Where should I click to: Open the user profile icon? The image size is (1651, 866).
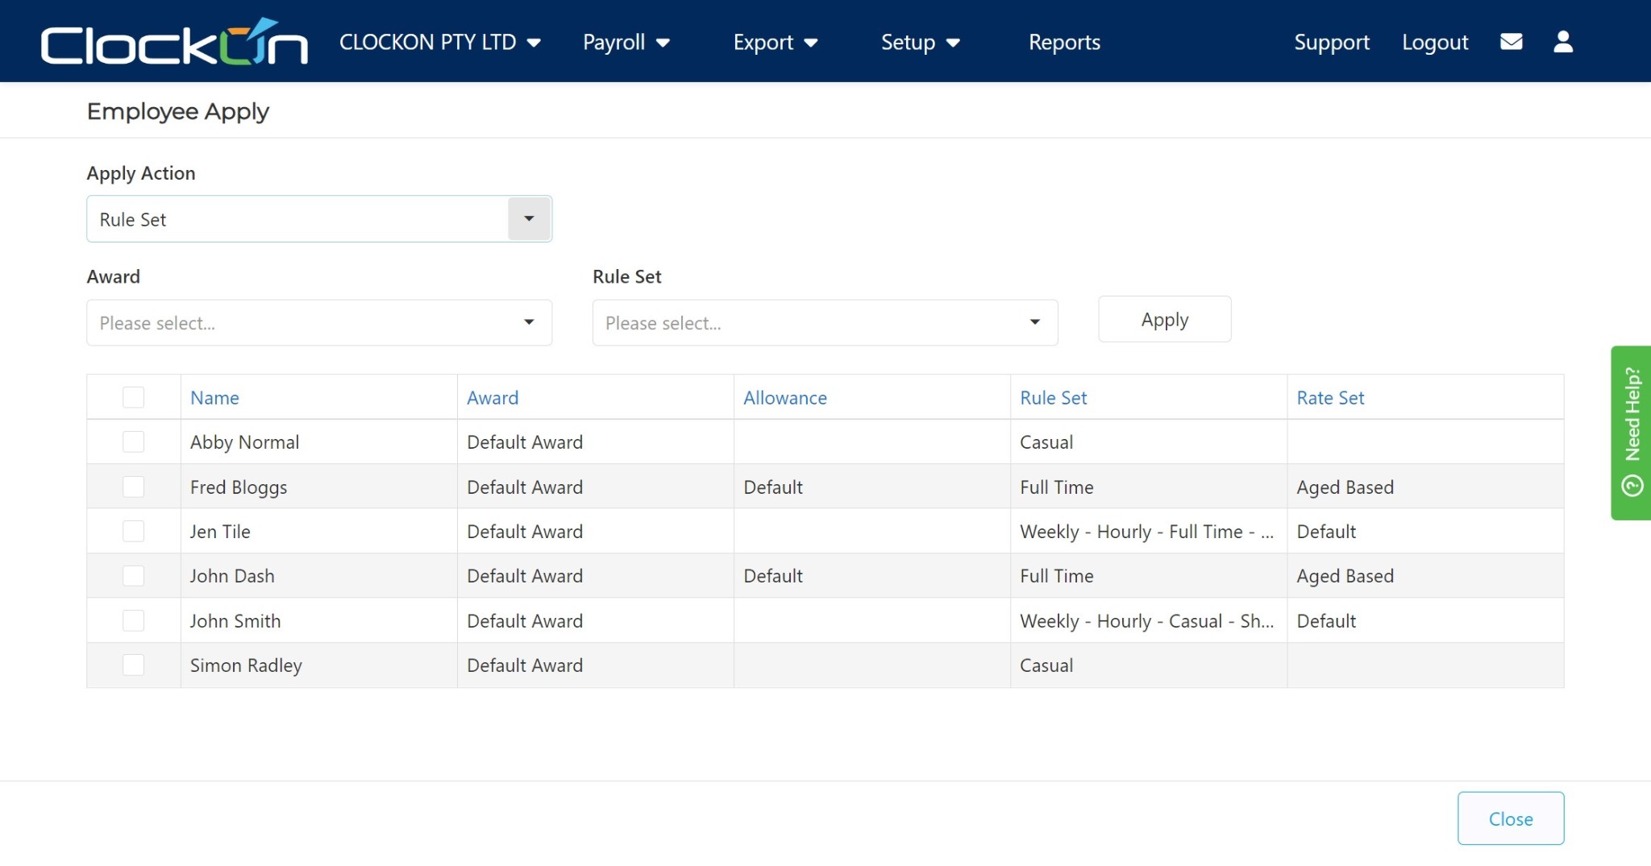[x=1563, y=41]
